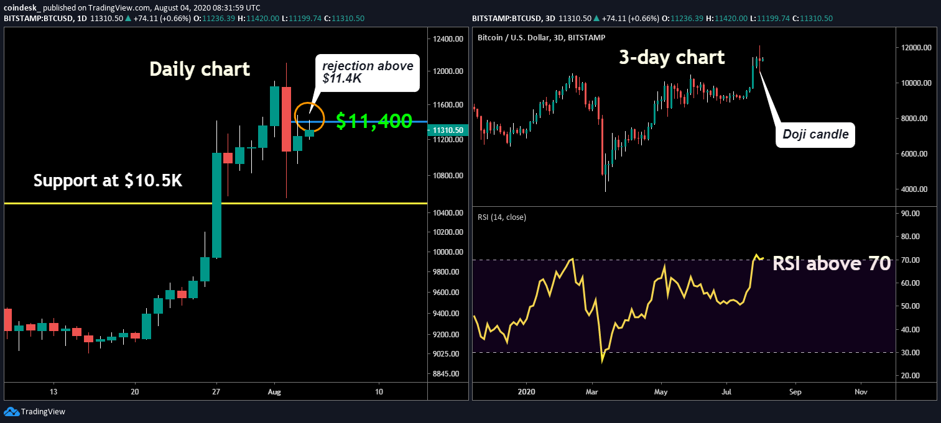Click 4000.00 on the 3-day price axis
Viewport: 941px width, 423px height.
tap(914, 189)
